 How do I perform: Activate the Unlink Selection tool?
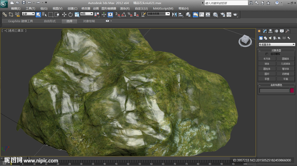tap(11, 14)
